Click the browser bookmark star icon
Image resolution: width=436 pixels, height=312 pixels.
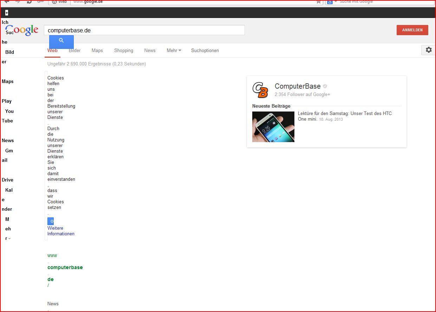(318, 2)
